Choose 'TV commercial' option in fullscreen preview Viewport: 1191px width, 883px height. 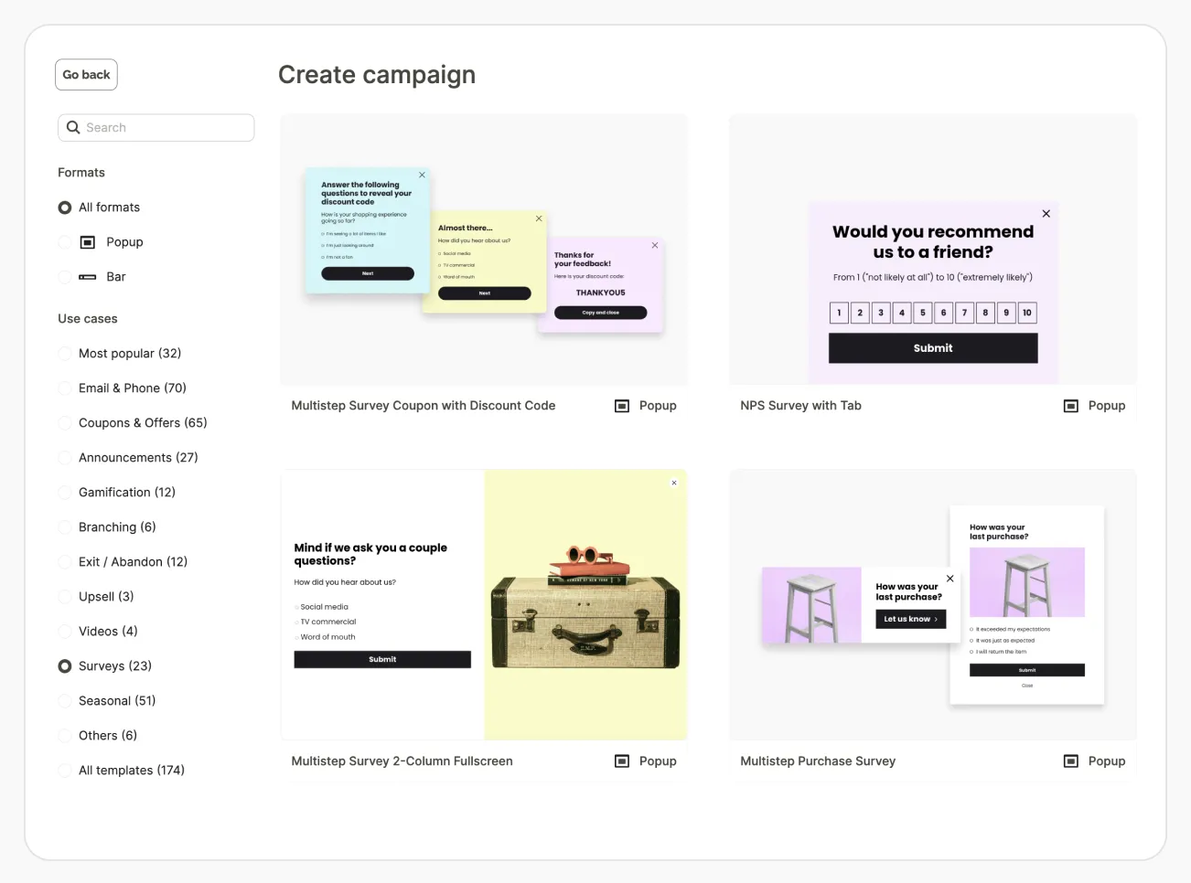pyautogui.click(x=326, y=622)
